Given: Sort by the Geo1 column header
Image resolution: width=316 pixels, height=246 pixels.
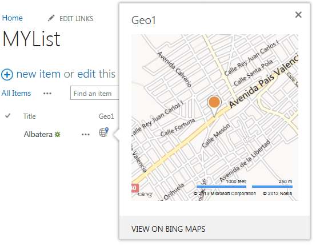Looking at the screenshot, I should tap(106, 116).
